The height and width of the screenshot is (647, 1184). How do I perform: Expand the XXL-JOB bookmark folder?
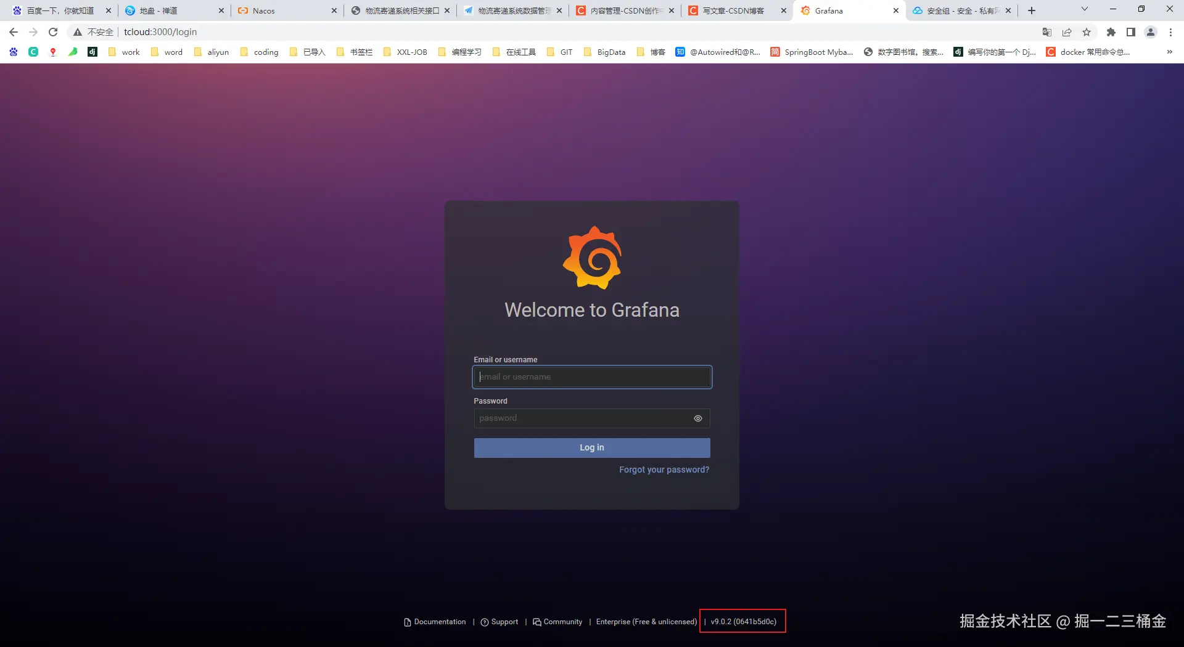(x=405, y=52)
